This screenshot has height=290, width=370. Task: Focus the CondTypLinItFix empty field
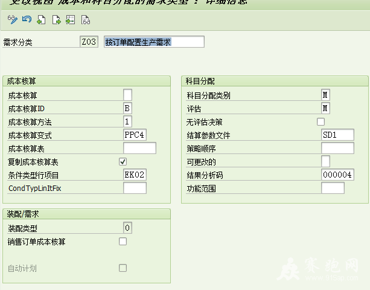point(135,188)
